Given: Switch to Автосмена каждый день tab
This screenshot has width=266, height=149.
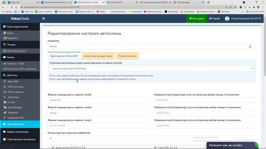Looking at the screenshot, I should tap(98, 56).
